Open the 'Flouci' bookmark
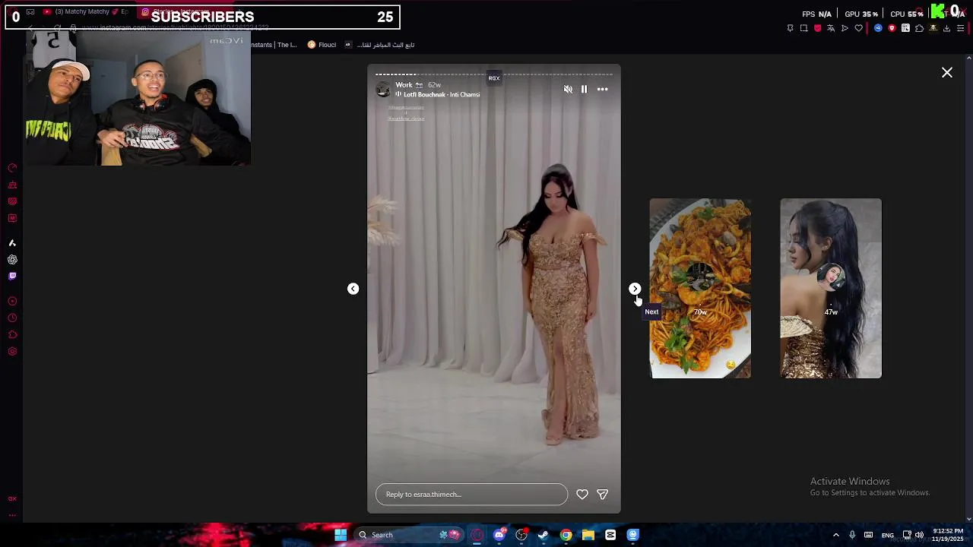 [x=322, y=45]
